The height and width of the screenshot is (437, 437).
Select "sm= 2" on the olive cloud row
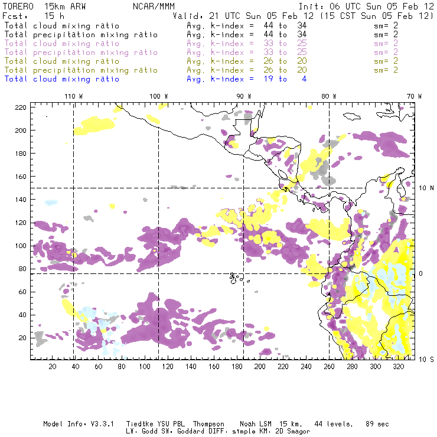[386, 61]
